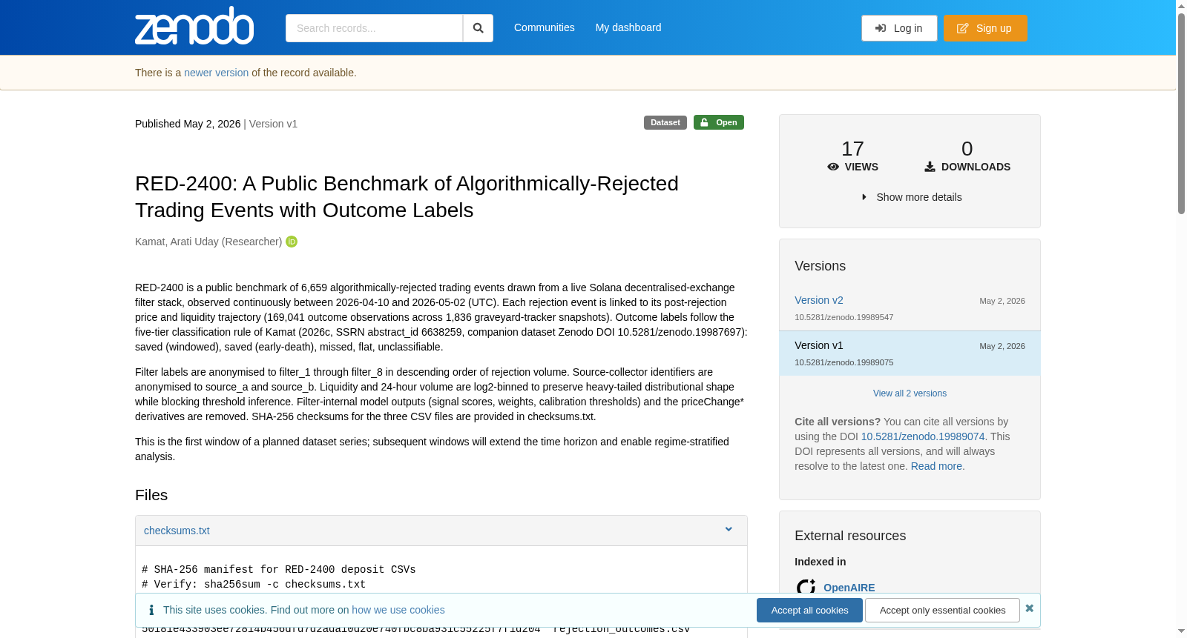Click View all 2 versions

(x=910, y=393)
